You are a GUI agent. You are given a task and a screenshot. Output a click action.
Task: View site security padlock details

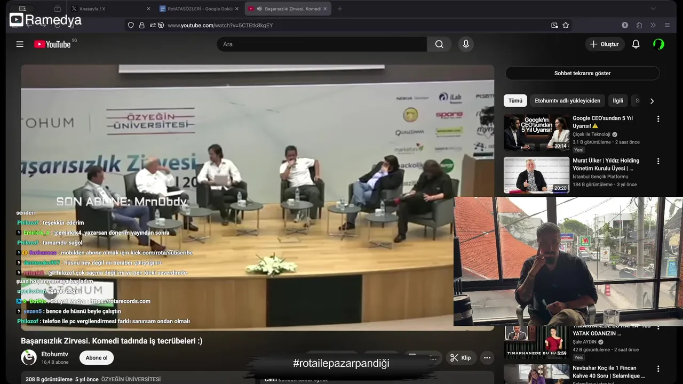pyautogui.click(x=142, y=25)
